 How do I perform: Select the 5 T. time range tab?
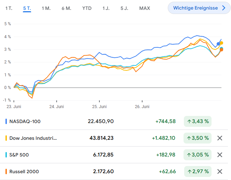(x=27, y=8)
